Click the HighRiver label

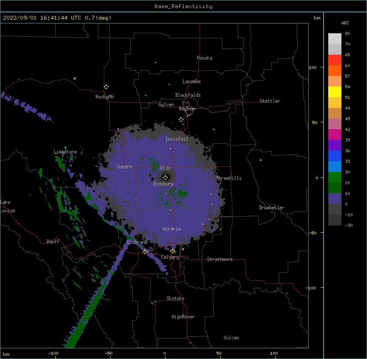(183, 317)
